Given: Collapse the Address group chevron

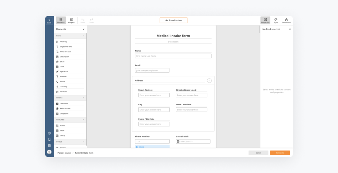Looking at the screenshot, I should coord(209,81).
